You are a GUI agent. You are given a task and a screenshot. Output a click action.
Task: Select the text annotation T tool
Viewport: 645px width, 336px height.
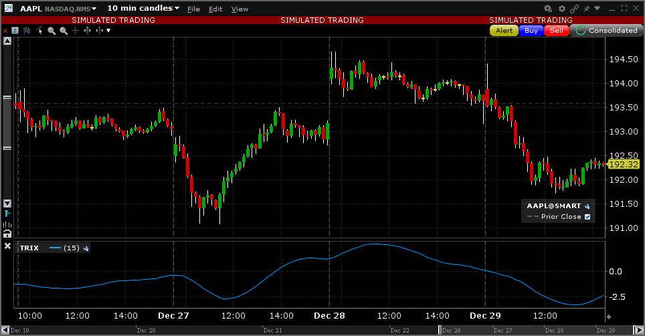[15, 30]
